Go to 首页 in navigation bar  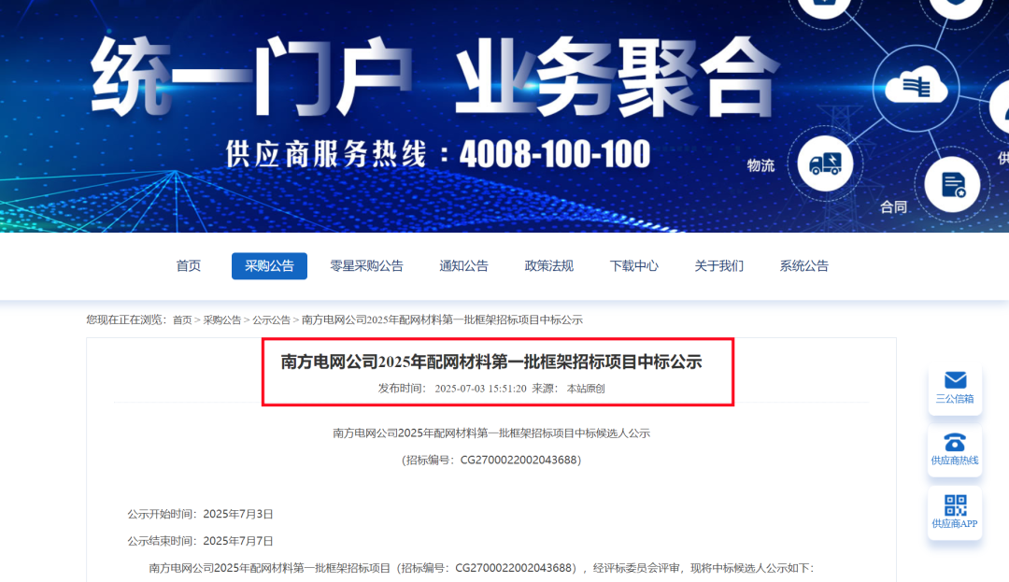click(189, 265)
